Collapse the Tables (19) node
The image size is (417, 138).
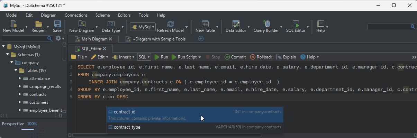pos(16,71)
